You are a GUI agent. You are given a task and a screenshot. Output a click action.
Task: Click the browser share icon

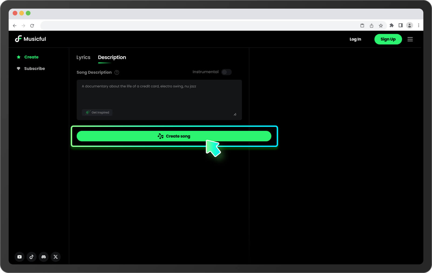point(372,26)
